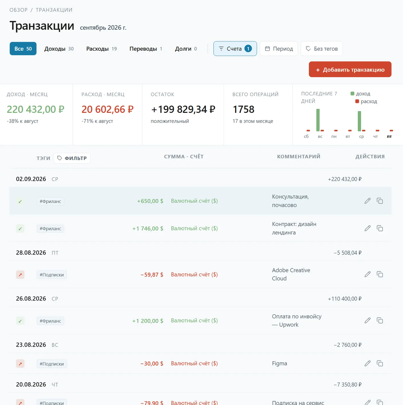Click the daily total +110 400,00 ₽
The width and height of the screenshot is (403, 405).
coord(345,299)
